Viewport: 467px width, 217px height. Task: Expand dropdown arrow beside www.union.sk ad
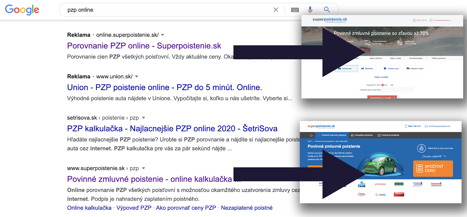pyautogui.click(x=137, y=77)
